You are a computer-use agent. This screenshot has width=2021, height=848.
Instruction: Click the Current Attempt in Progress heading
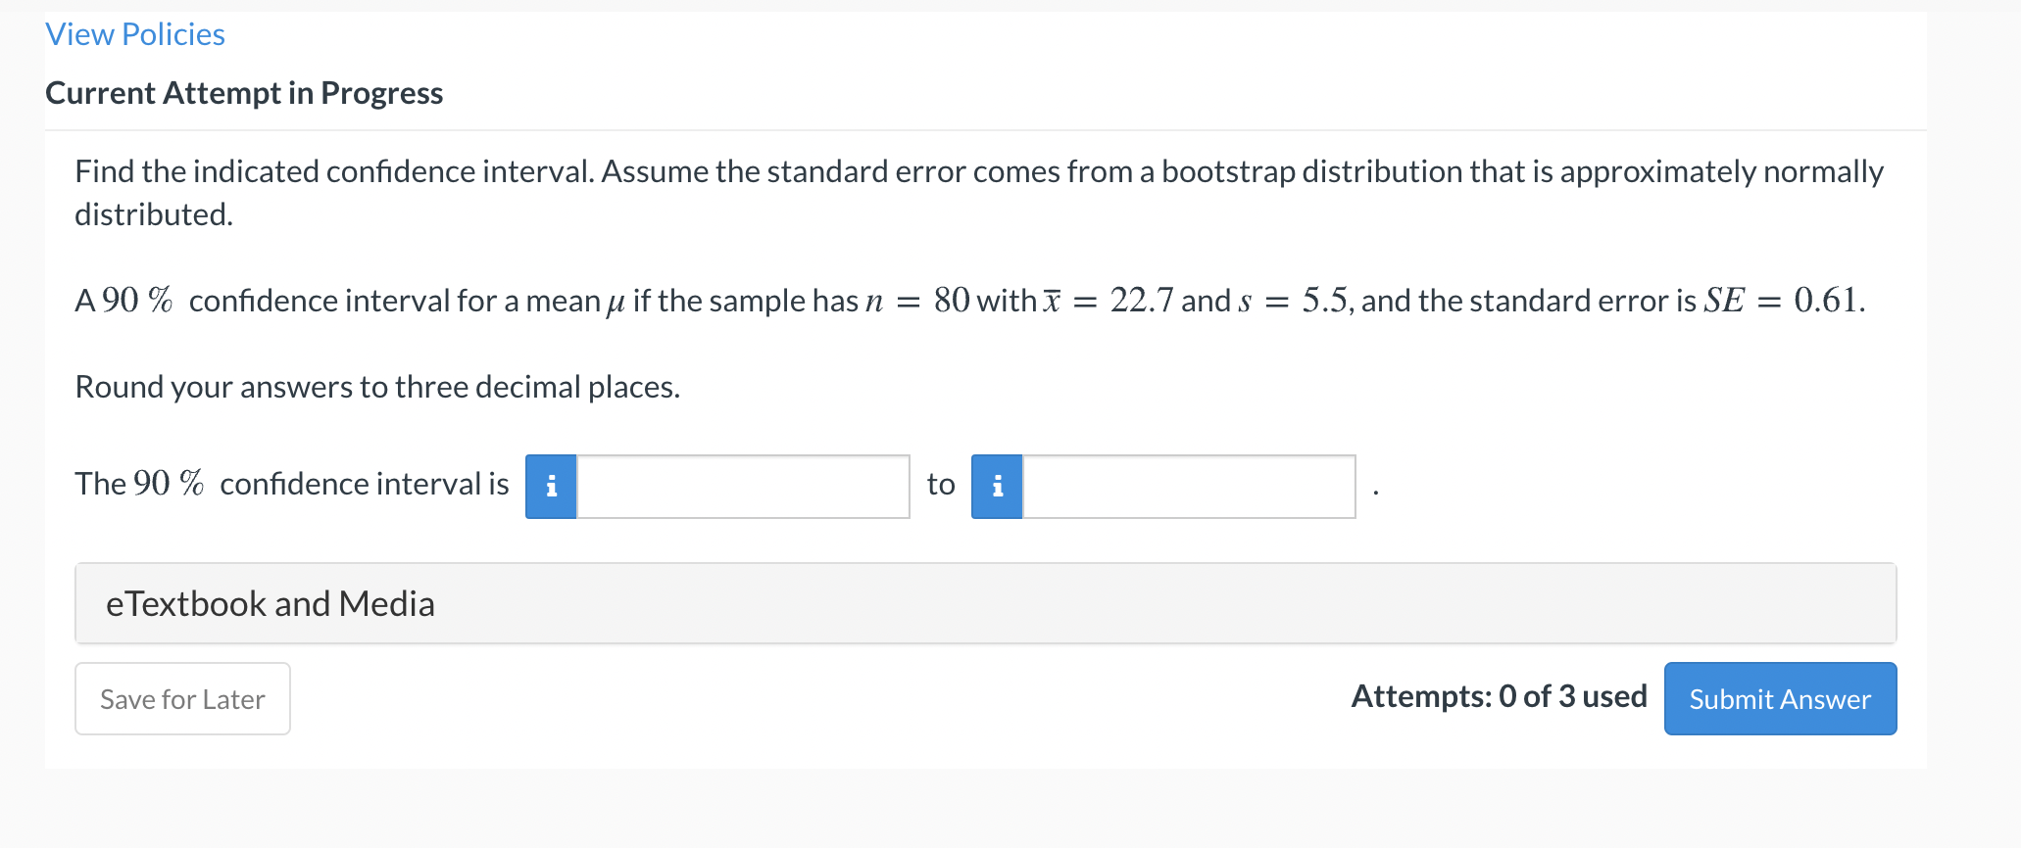pos(244,93)
